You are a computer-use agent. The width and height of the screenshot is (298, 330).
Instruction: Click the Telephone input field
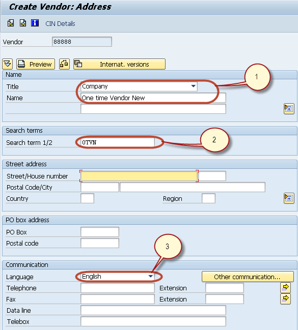click(x=118, y=288)
